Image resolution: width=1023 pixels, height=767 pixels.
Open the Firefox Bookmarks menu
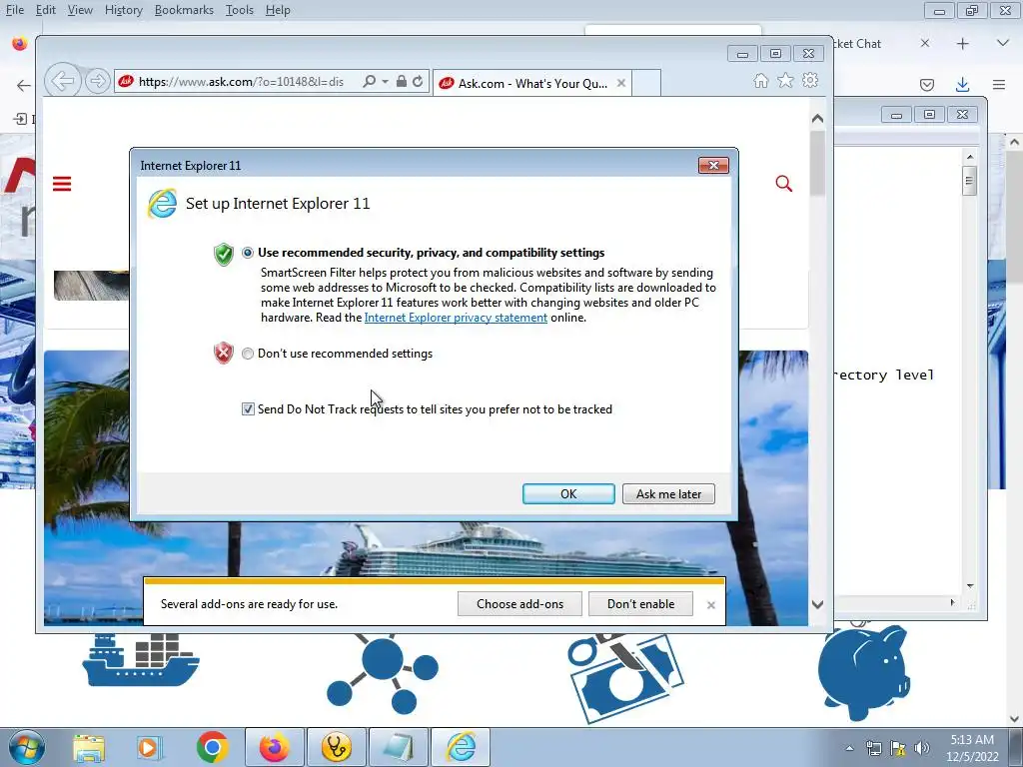tap(184, 10)
